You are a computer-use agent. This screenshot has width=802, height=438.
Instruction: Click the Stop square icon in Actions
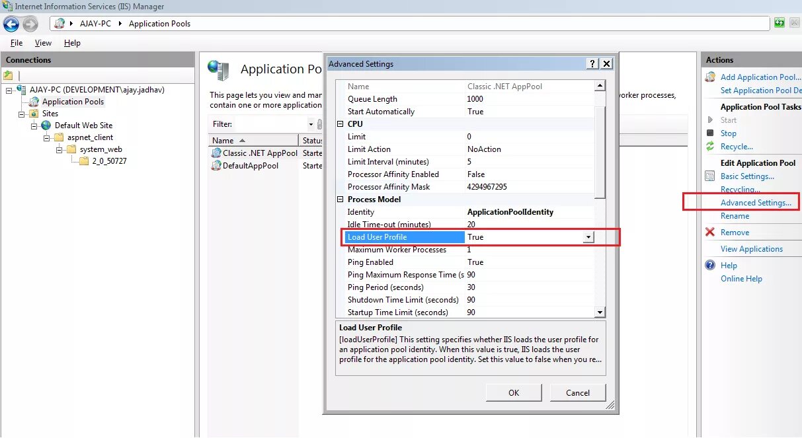[710, 133]
